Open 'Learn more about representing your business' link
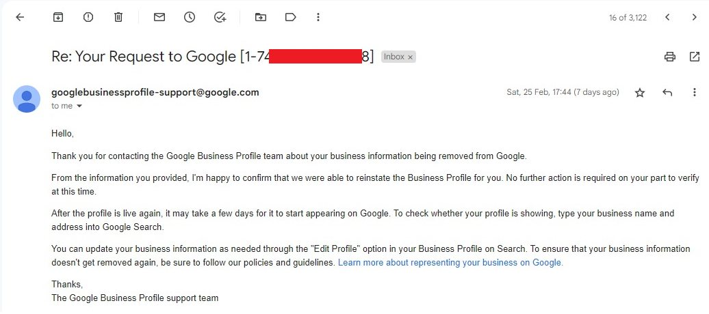This screenshot has width=709, height=314. [450, 263]
